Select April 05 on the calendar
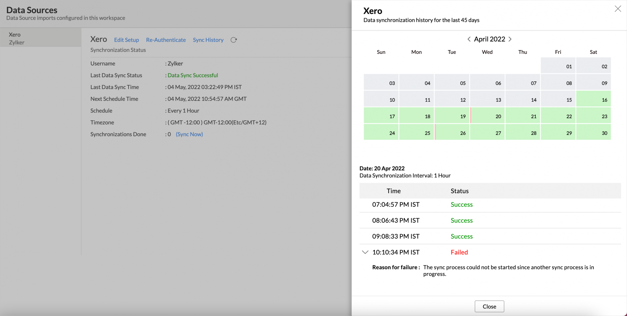Image resolution: width=627 pixels, height=316 pixels. click(452, 82)
